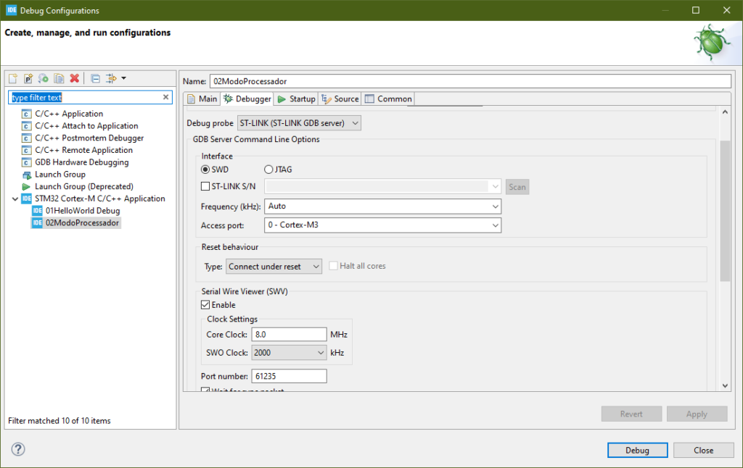
Task: Select the JTAG interface radio button
Action: click(x=268, y=170)
